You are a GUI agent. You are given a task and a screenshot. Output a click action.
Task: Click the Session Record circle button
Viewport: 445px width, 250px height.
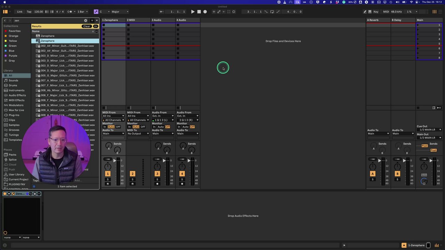point(234,12)
